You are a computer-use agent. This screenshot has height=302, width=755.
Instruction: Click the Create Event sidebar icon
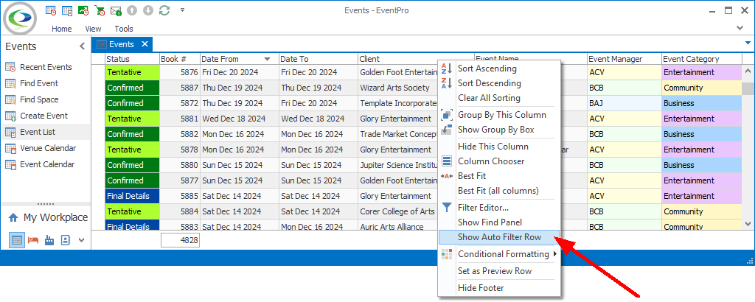(x=10, y=116)
